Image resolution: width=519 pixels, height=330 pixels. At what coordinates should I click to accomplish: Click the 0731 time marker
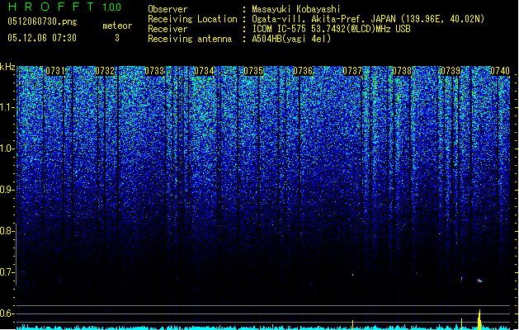[55, 71]
